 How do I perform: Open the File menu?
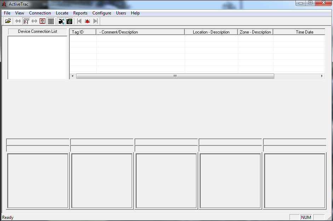pyautogui.click(x=7, y=13)
